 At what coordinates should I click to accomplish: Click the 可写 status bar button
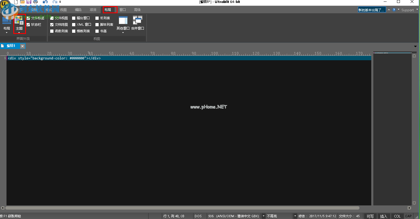(370, 216)
